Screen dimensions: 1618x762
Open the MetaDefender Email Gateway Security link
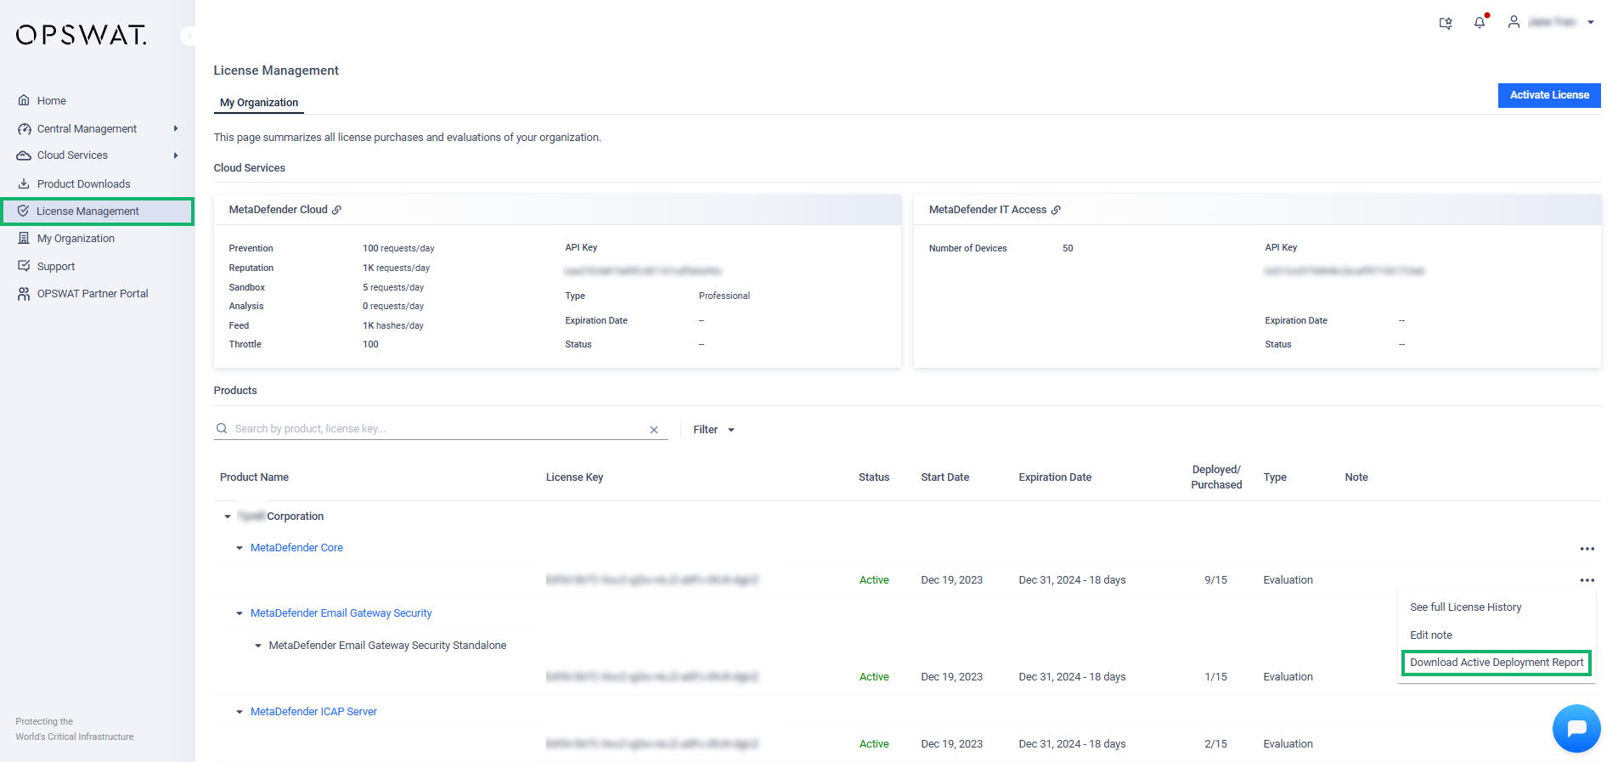pos(341,613)
